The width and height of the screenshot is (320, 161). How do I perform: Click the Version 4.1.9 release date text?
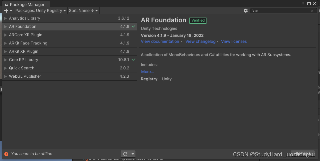click(x=172, y=36)
